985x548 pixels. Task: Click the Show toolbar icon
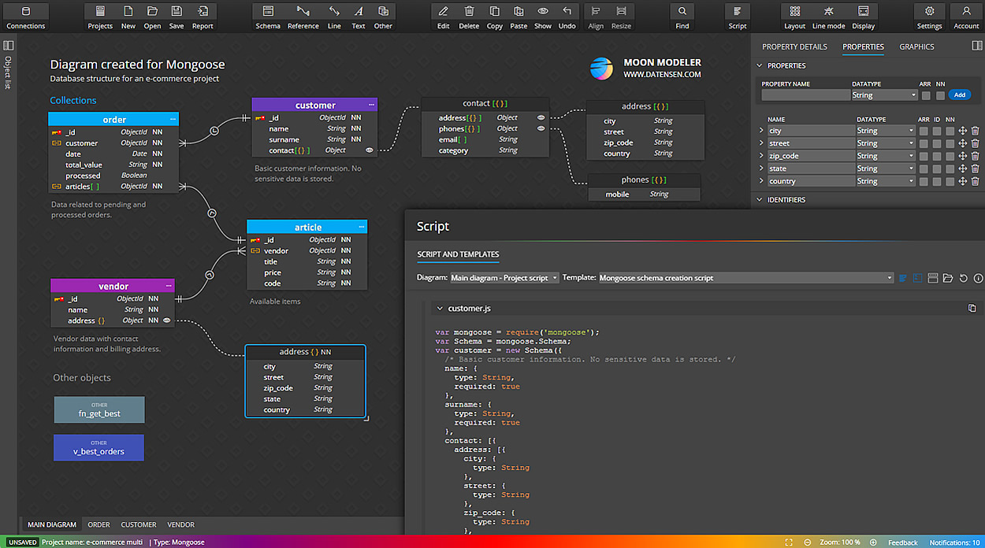[x=543, y=17]
